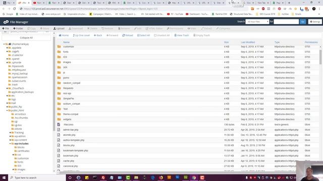Click the Compress toolbar button

coord(223,29)
